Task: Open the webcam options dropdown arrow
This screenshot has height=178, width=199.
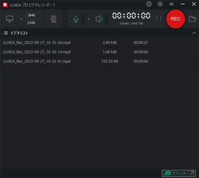Action: click(65, 19)
